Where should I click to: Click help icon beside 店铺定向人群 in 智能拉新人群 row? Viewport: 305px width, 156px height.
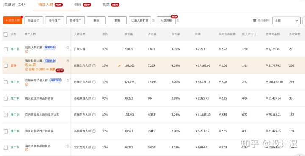click(x=94, y=66)
